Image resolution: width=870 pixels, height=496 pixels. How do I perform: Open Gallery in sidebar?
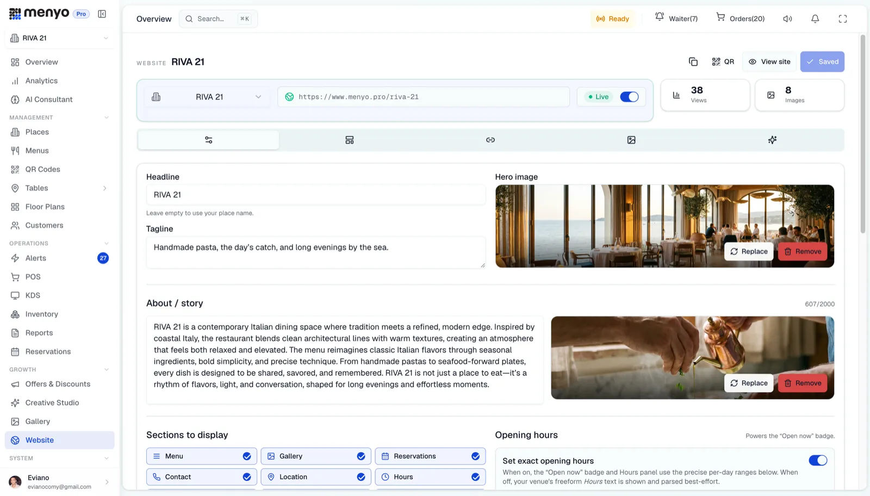[60, 421]
